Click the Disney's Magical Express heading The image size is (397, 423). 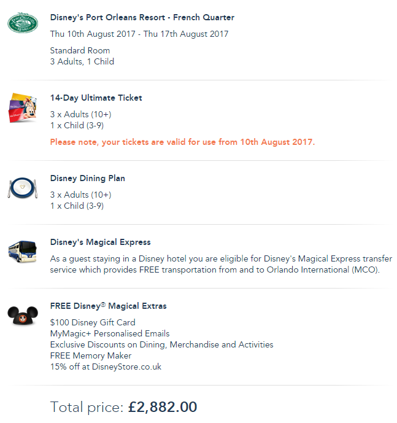click(x=100, y=242)
